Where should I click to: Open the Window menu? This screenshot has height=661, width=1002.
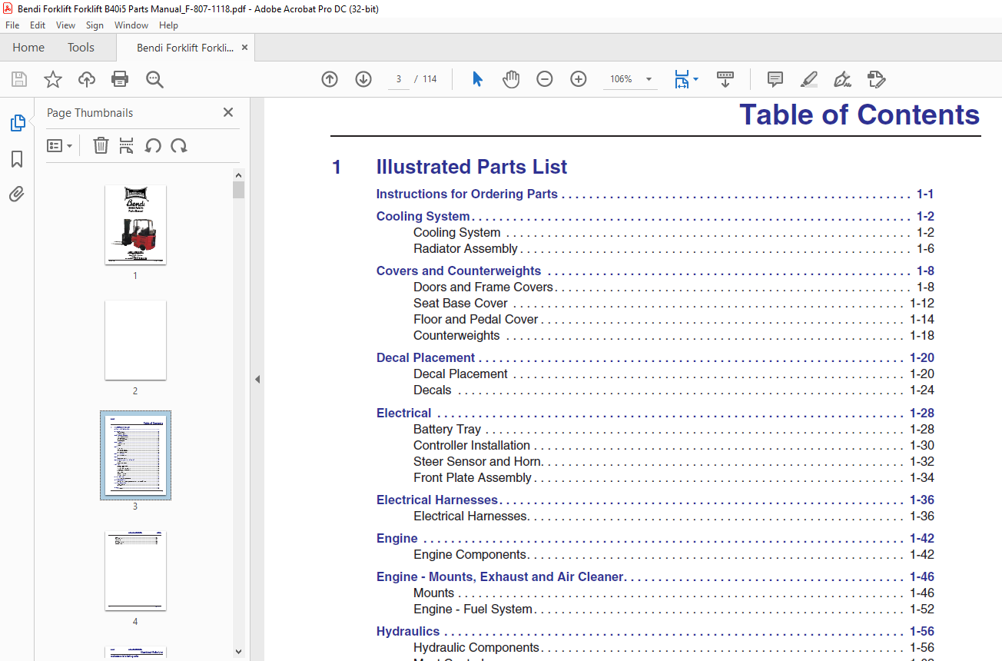[x=131, y=25]
